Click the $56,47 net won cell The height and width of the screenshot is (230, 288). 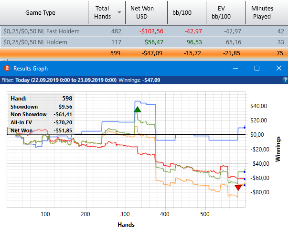click(x=154, y=42)
